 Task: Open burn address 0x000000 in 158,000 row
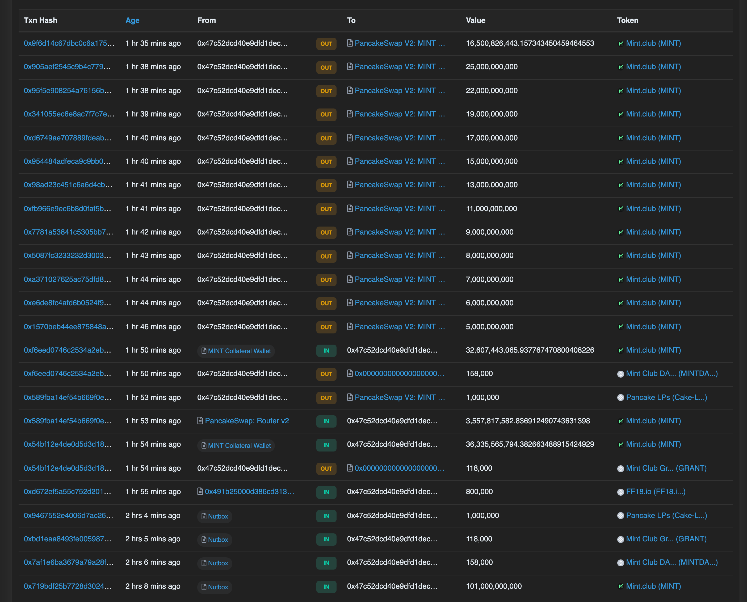(399, 374)
